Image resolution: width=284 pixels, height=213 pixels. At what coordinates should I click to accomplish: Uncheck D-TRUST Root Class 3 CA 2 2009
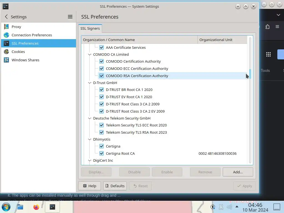(x=102, y=104)
